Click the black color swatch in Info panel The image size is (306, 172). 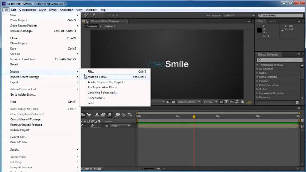259,30
